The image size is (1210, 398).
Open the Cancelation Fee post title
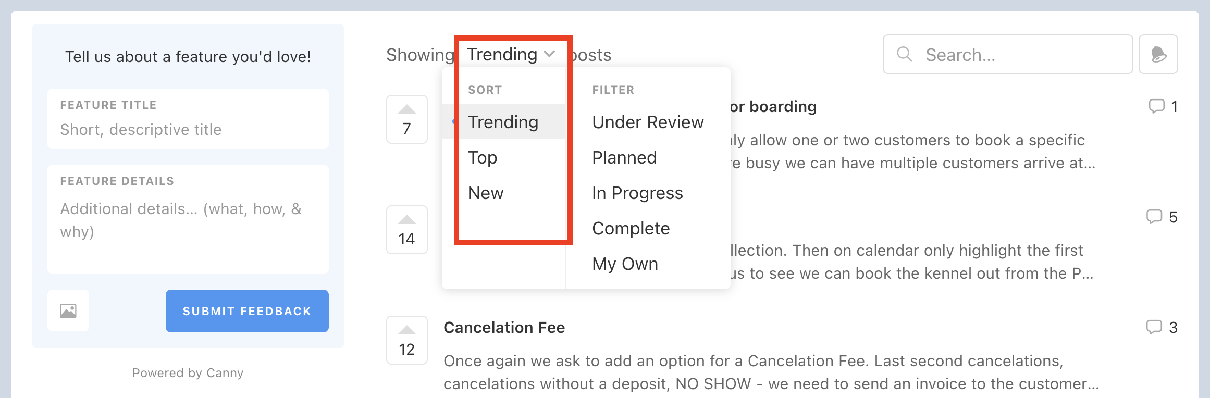pyautogui.click(x=504, y=327)
